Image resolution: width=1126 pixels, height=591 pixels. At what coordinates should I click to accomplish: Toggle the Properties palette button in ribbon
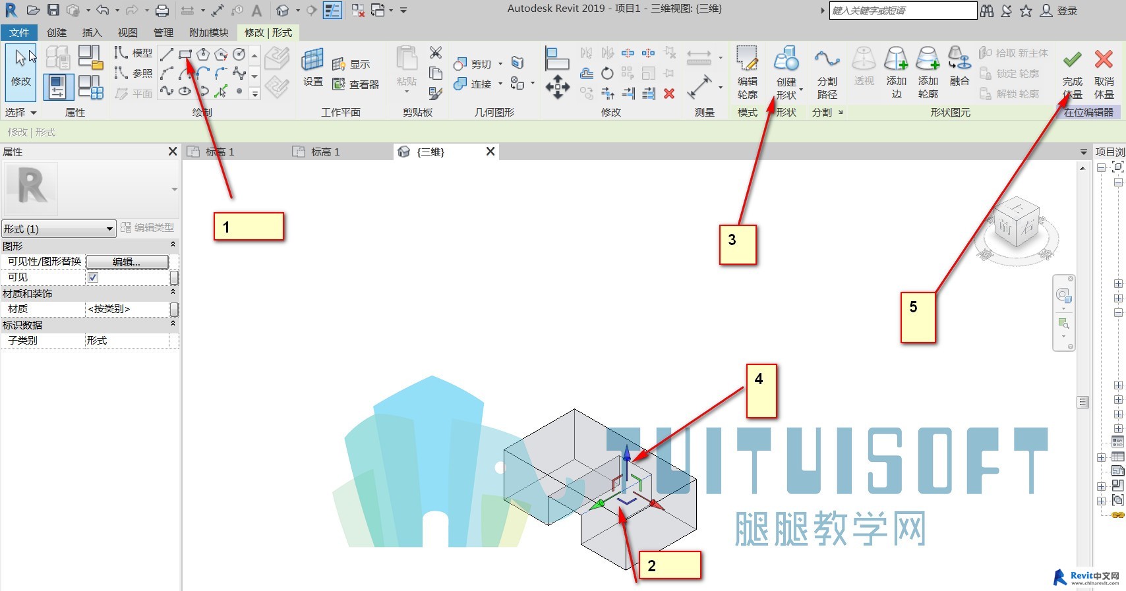pyautogui.click(x=57, y=87)
